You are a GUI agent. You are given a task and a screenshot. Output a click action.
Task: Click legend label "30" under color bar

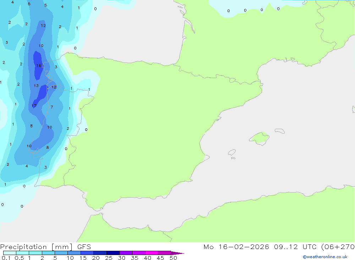[121, 258]
